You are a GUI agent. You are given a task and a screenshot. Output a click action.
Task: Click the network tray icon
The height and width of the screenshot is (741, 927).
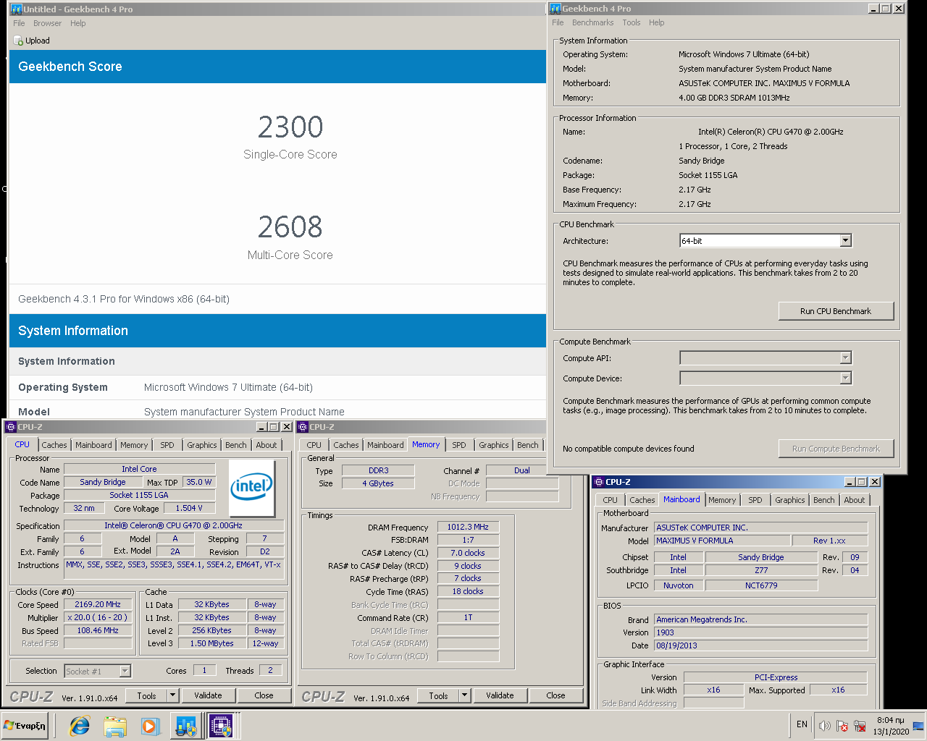tap(860, 725)
